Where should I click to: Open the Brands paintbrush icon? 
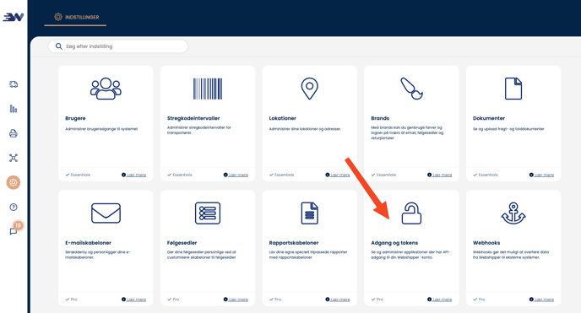coord(411,89)
